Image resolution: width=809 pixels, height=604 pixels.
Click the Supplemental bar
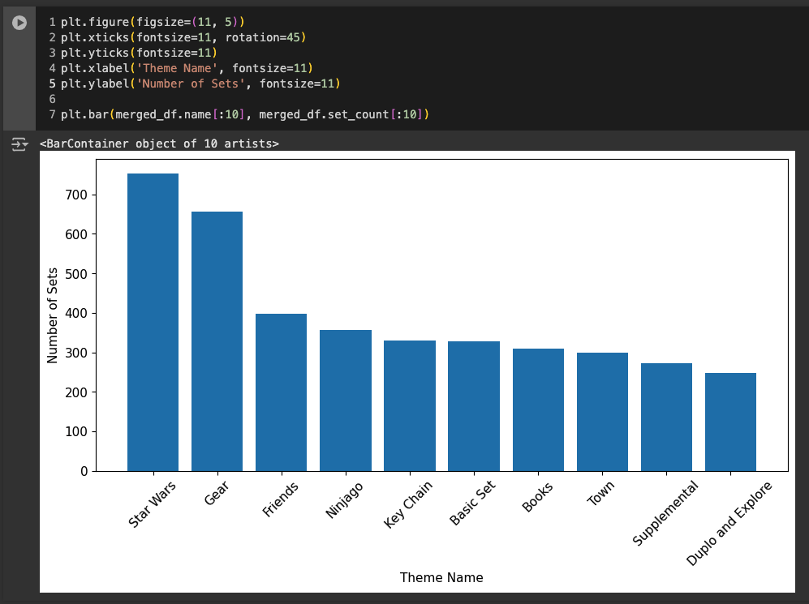coord(667,417)
